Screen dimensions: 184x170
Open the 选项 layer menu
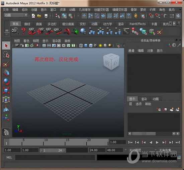point(139,104)
